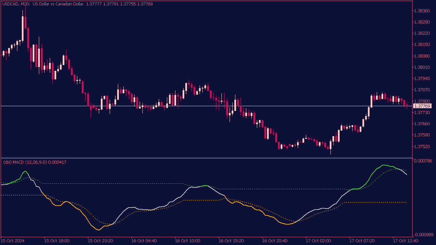Click the 16 Oct 04:40 time label

[x=144, y=241]
